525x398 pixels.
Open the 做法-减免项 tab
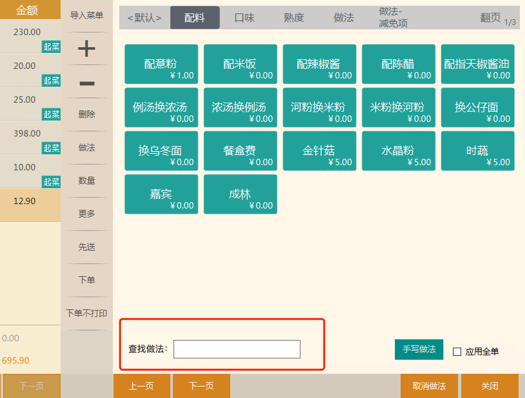tap(393, 18)
